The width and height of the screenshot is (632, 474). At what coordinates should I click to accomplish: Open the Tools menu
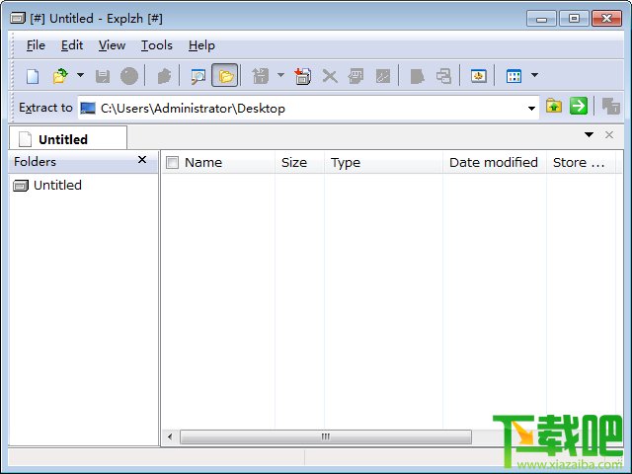[156, 45]
